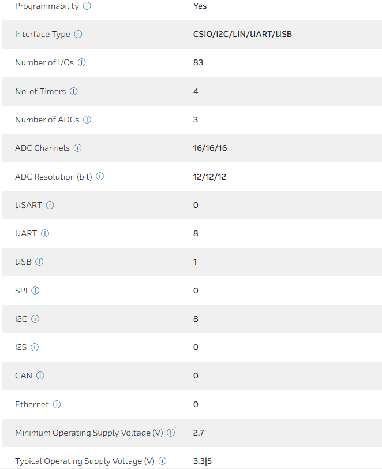Select the CSIO/I2C/LIN/UART/USB interface value
382x469 pixels.
(242, 34)
